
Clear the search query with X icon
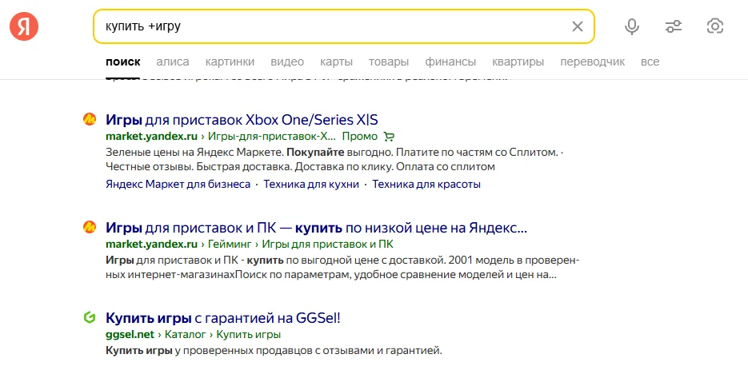tap(578, 26)
